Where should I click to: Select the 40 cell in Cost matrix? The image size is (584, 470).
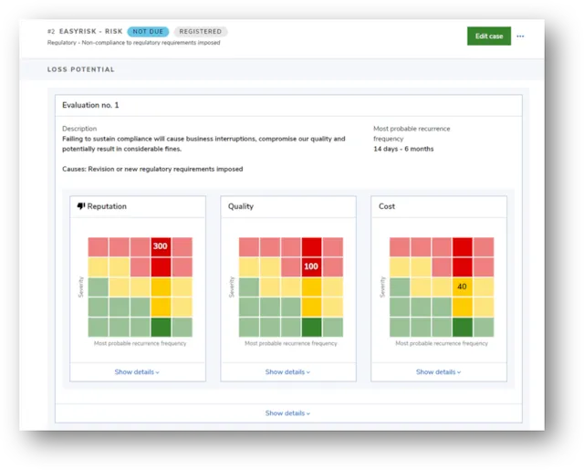463,287
